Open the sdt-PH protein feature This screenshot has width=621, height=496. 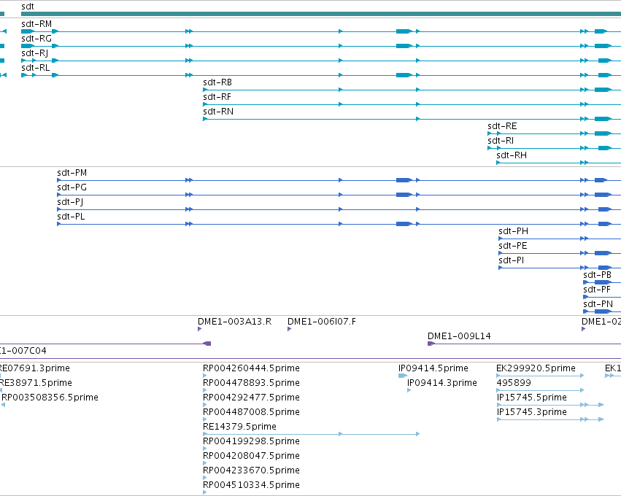513,231
